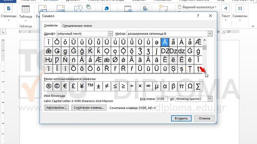This screenshot has height=144, width=257.
Task: Select the less-or-equal ≤ recent symbol
Action: pyautogui.click(x=115, y=86)
